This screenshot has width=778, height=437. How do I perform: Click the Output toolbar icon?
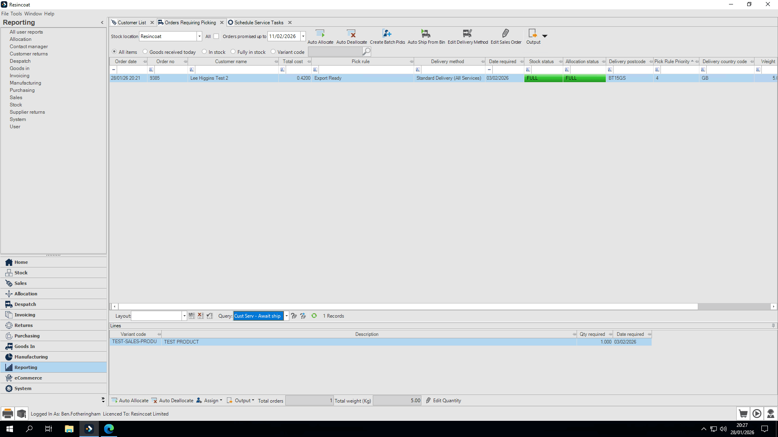coord(533,33)
